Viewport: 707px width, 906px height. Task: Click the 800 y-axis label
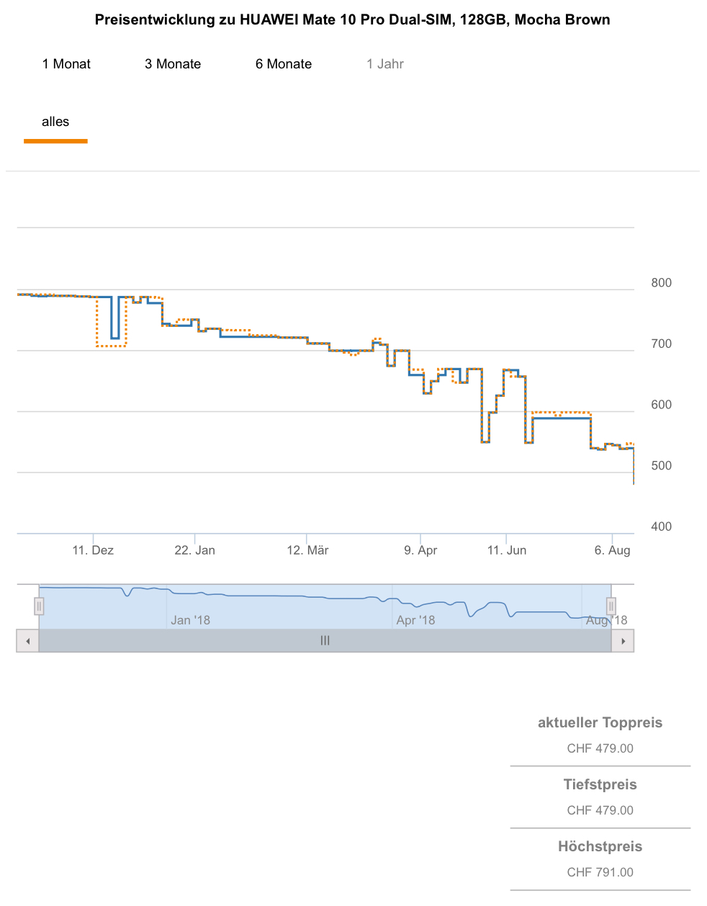click(x=661, y=283)
